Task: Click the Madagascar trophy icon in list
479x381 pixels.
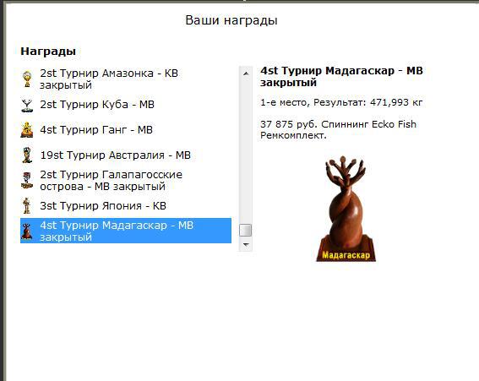Action: (27, 231)
